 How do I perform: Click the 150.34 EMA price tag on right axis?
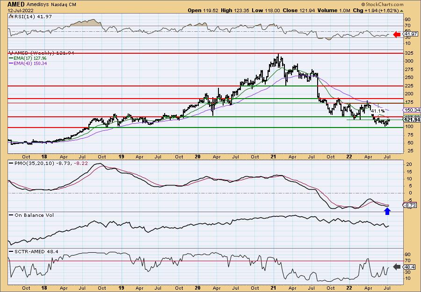pos(411,110)
